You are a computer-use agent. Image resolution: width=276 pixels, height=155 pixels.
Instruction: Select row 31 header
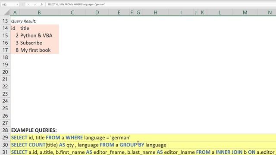pyautogui.click(x=5, y=152)
